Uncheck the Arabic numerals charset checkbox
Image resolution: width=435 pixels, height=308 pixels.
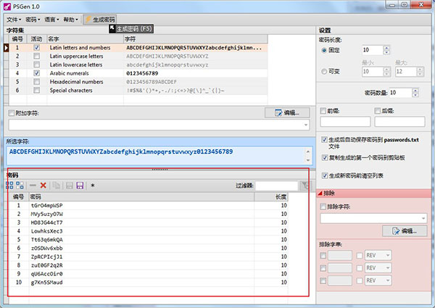[36, 73]
